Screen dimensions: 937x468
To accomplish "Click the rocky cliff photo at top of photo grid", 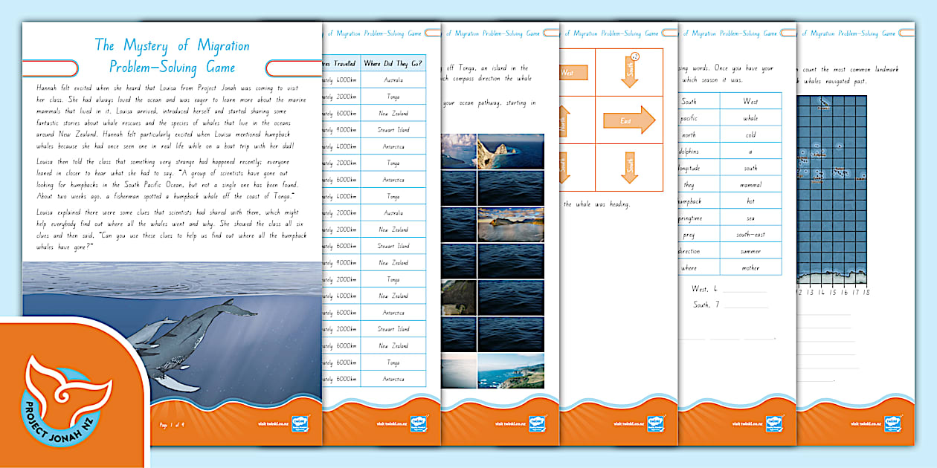I will pos(510,151).
